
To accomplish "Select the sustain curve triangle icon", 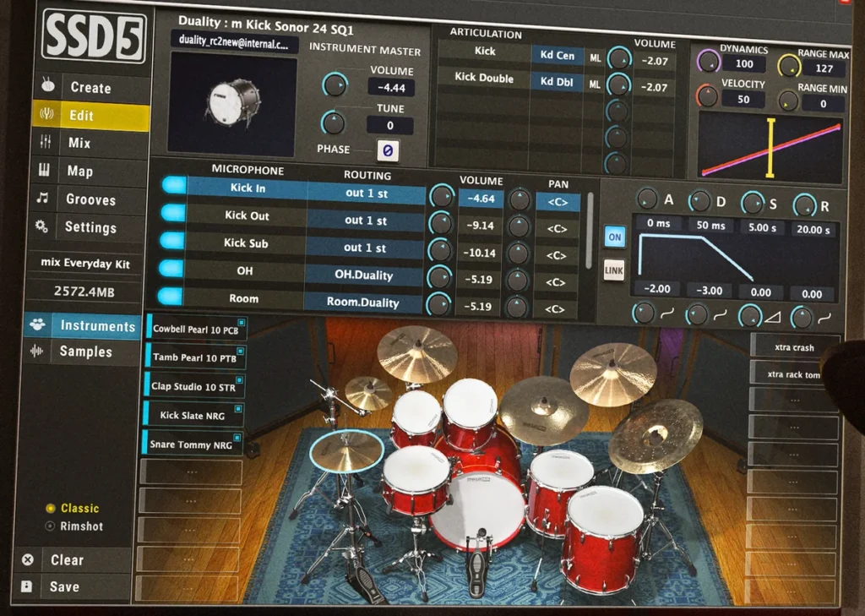I will 772,316.
